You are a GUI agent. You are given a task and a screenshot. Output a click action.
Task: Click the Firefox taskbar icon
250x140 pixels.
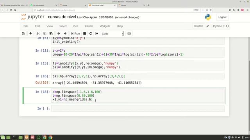point(27,137)
